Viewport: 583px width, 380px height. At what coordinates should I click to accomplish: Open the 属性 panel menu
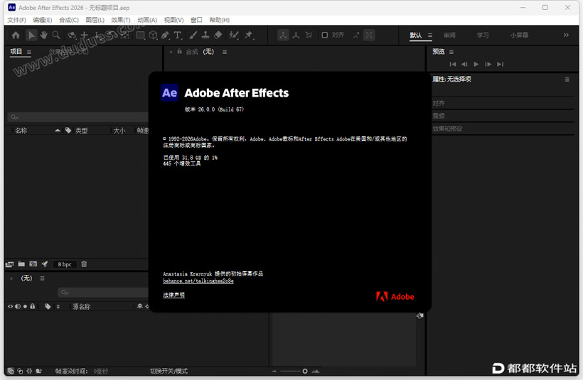pyautogui.click(x=567, y=80)
